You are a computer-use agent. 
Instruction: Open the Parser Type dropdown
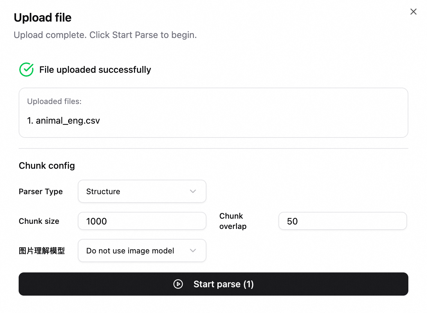click(142, 191)
